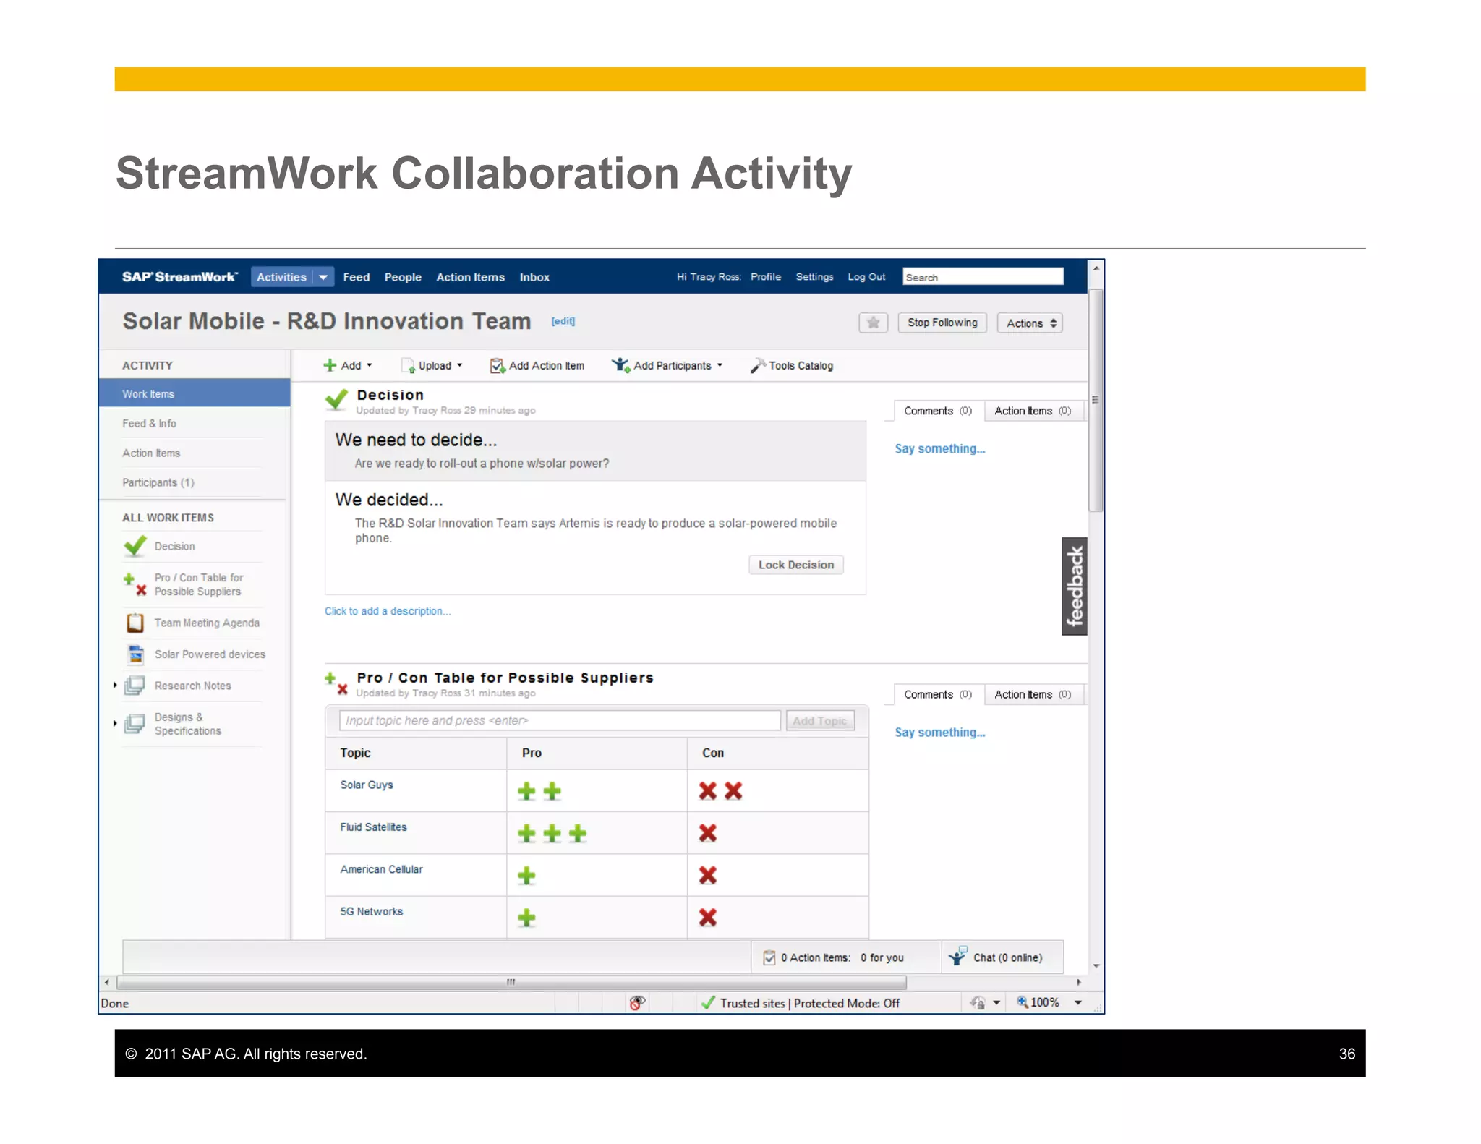Image resolution: width=1481 pixels, height=1144 pixels.
Task: Click the Lock Decision button
Action: [795, 565]
